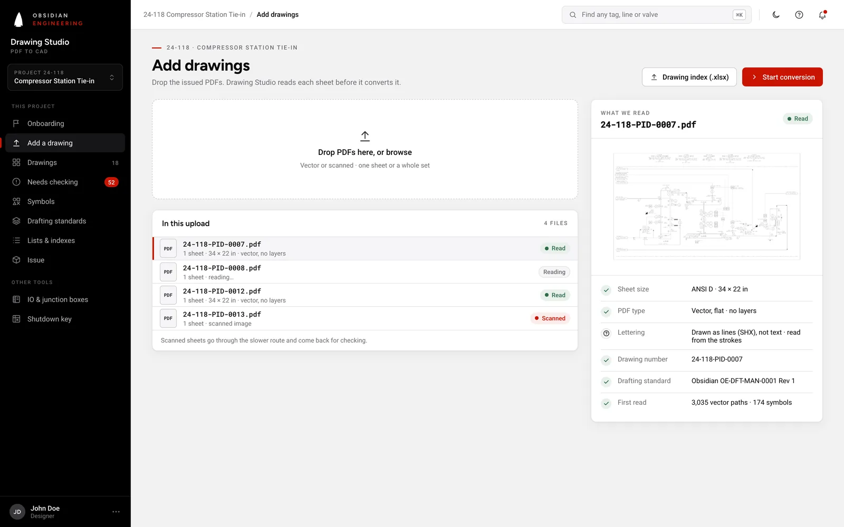
Task: Select Add a drawing in sidebar
Action: (x=65, y=143)
